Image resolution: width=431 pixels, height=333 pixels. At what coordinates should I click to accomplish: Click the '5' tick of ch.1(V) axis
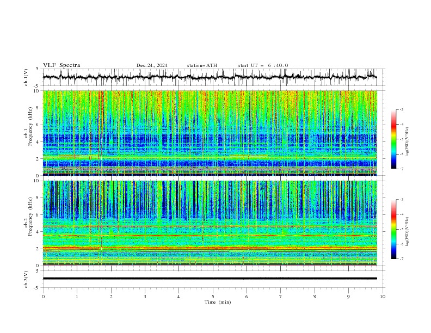click(x=38, y=69)
